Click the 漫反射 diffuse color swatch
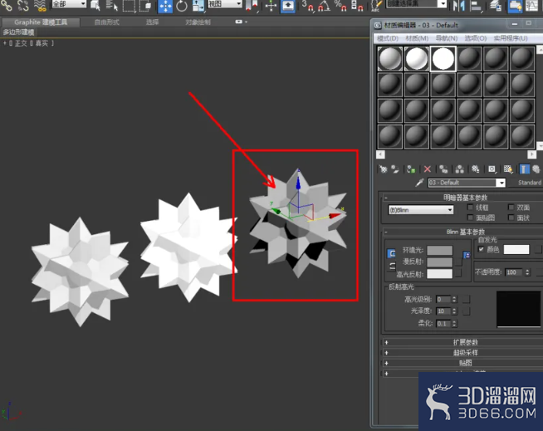Image resolution: width=543 pixels, height=431 pixels. coord(439,262)
